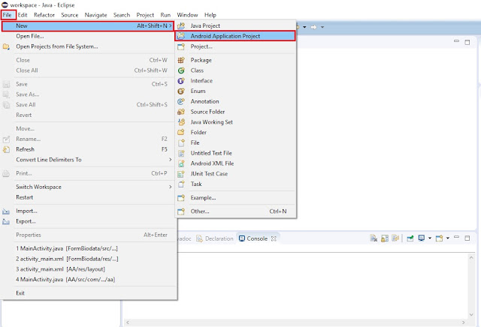Screen dimensions: 481x327
Task: Create an Android XML File via icon
Action: (x=181, y=163)
